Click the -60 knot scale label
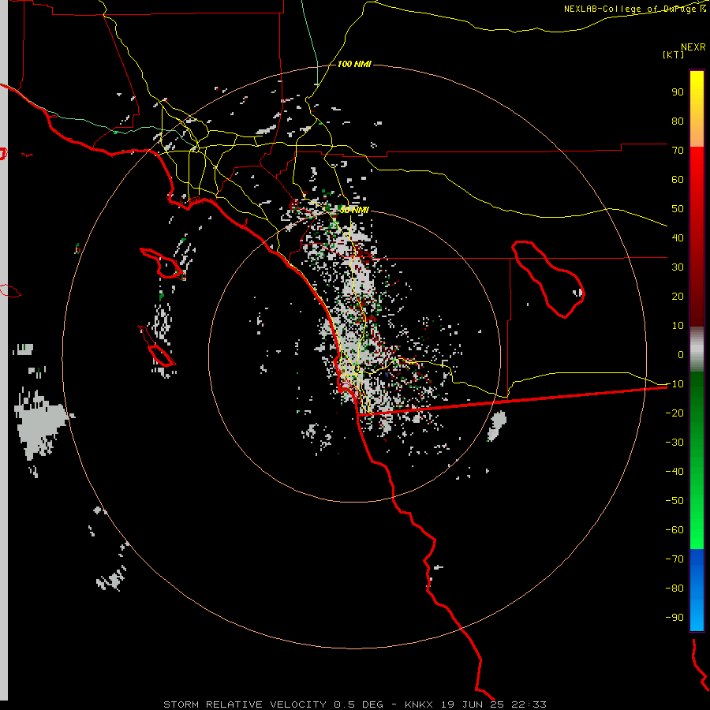 point(674,530)
